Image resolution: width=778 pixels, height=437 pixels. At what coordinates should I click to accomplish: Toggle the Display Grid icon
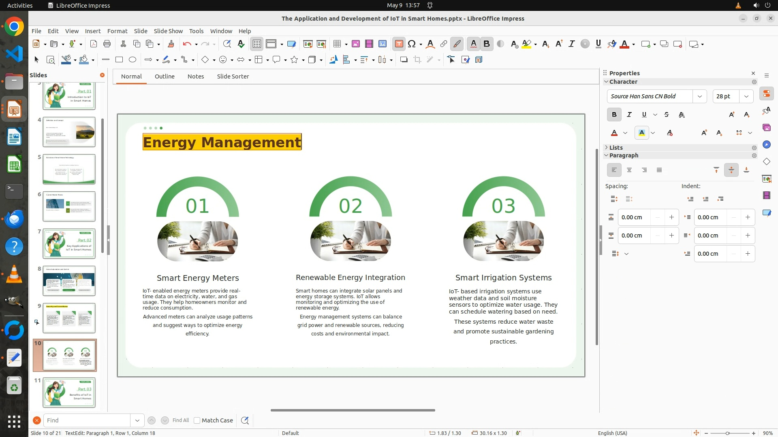[x=257, y=44]
